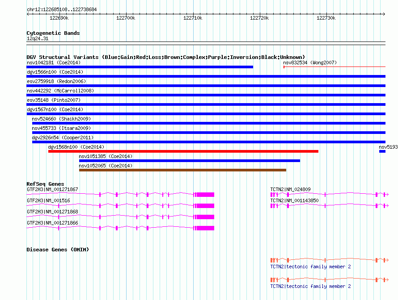Screen dimensions: 398x300
Task: Click the thin red line of nsv832534
Action: tap(334, 67)
